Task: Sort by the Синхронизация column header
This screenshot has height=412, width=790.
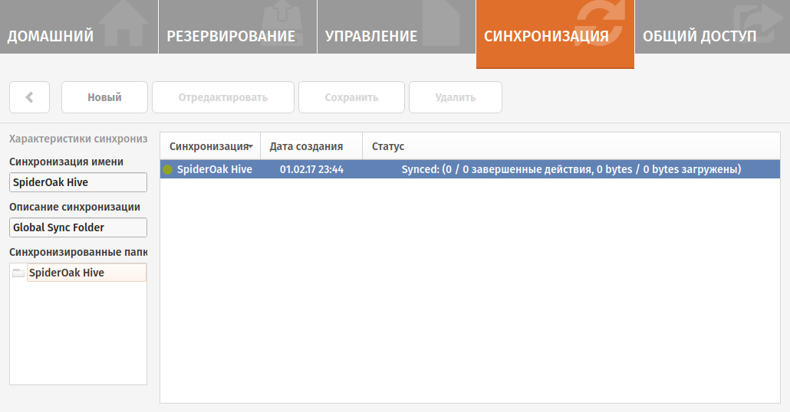Action: click(210, 146)
